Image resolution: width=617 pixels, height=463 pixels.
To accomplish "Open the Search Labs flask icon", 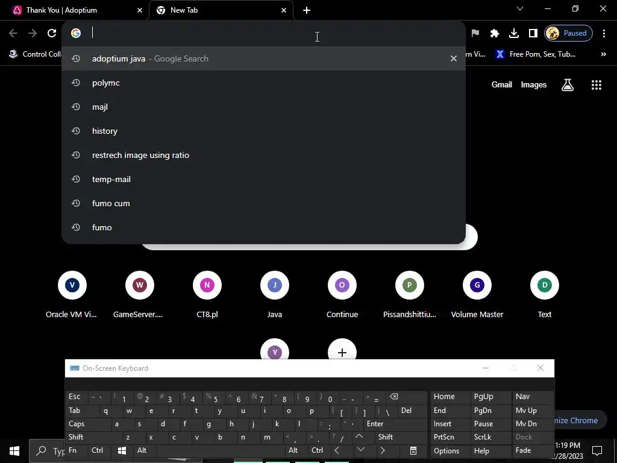I will [568, 84].
